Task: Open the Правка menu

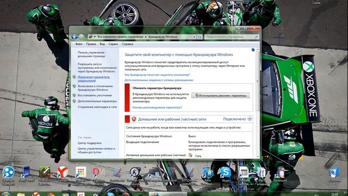Action: pos(91,44)
